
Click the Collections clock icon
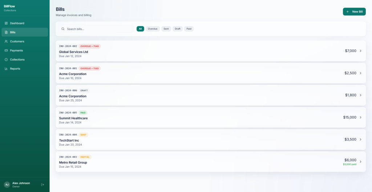[x=6, y=59]
